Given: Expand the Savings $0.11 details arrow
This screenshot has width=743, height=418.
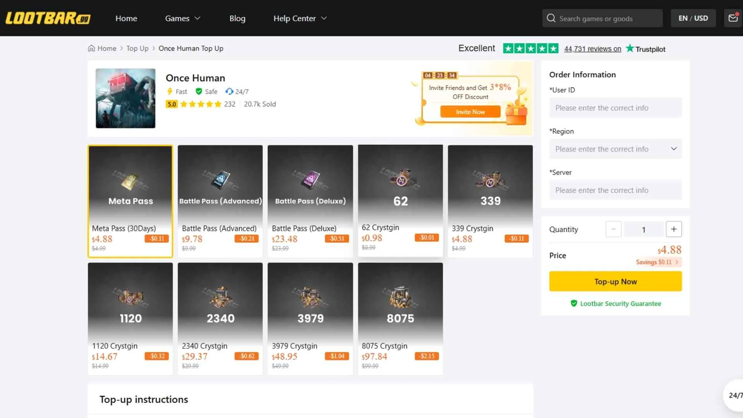Looking at the screenshot, I should (x=677, y=262).
